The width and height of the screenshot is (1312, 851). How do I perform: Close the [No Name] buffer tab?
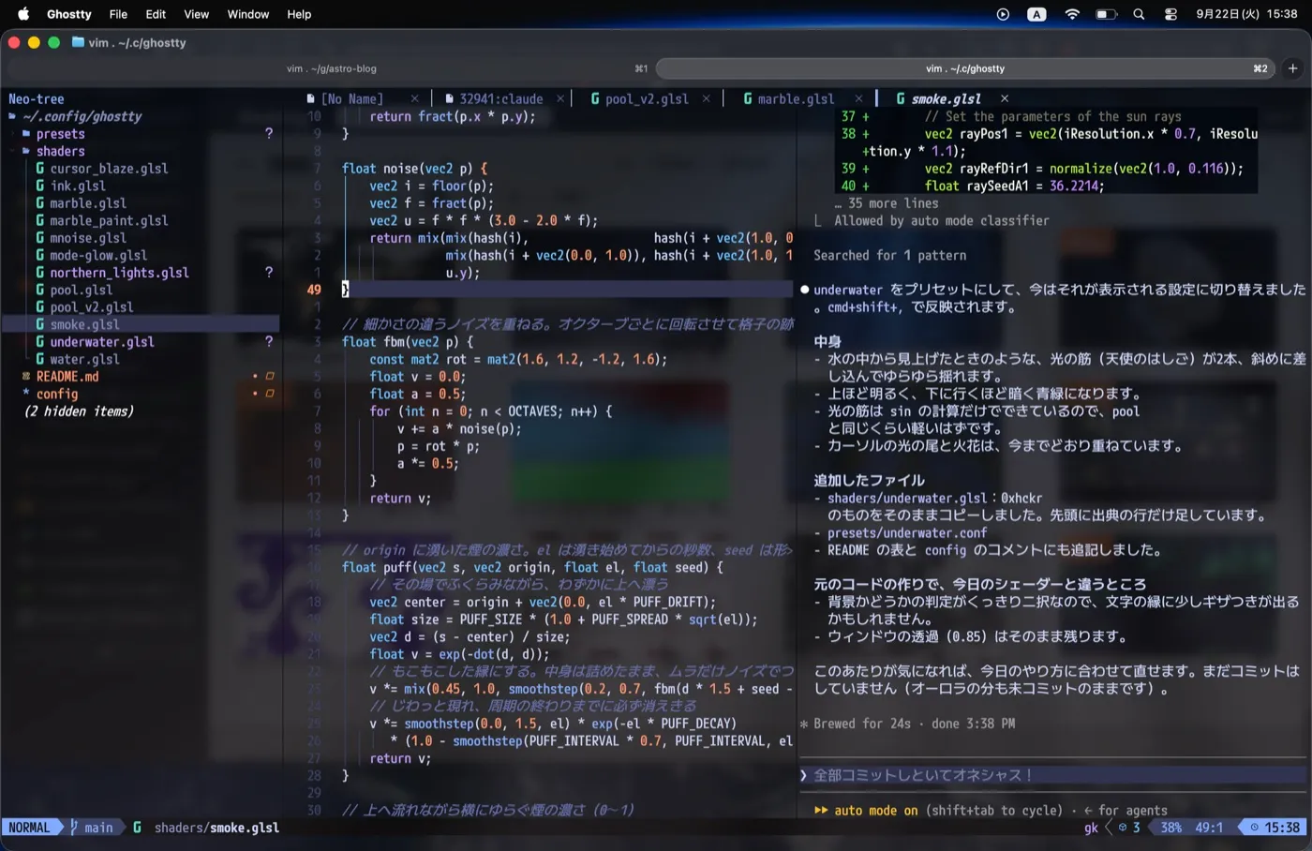[x=414, y=98]
